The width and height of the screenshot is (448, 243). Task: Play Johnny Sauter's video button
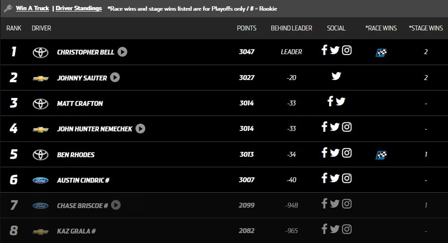[x=115, y=77]
